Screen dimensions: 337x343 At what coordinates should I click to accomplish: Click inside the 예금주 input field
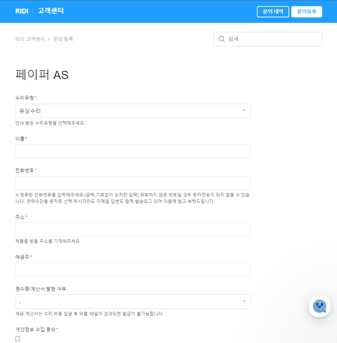pos(133,270)
